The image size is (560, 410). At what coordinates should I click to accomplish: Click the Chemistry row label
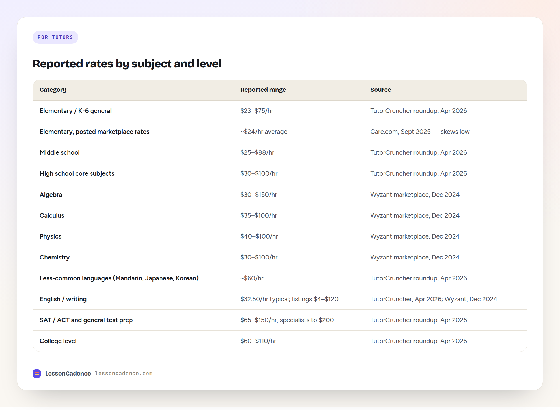pyautogui.click(x=55, y=257)
